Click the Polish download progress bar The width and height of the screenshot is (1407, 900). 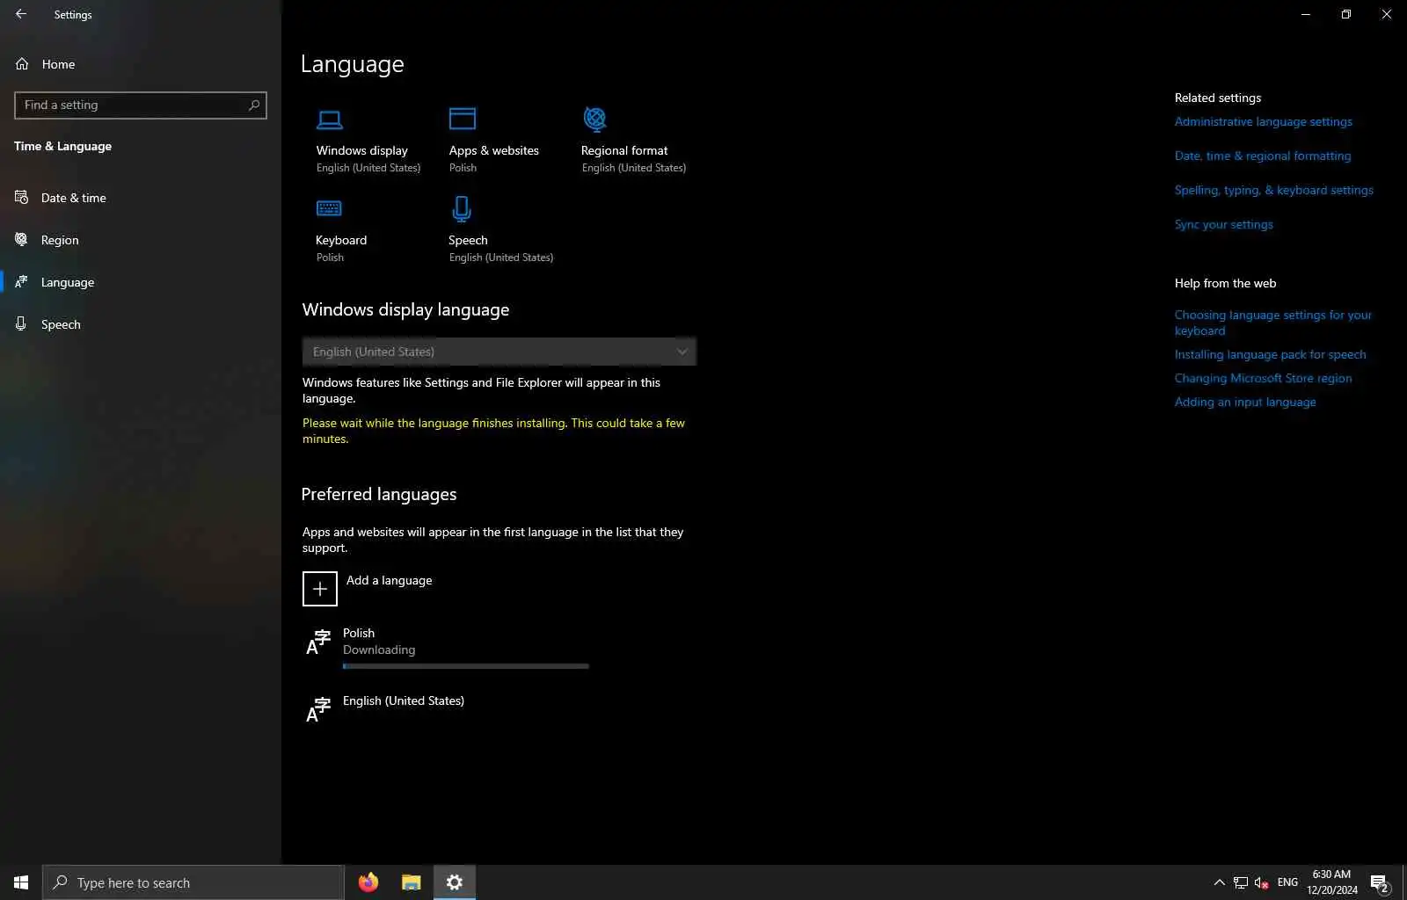pyautogui.click(x=466, y=666)
